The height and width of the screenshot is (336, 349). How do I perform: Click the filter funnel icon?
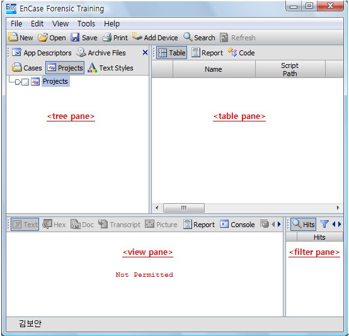pos(324,224)
